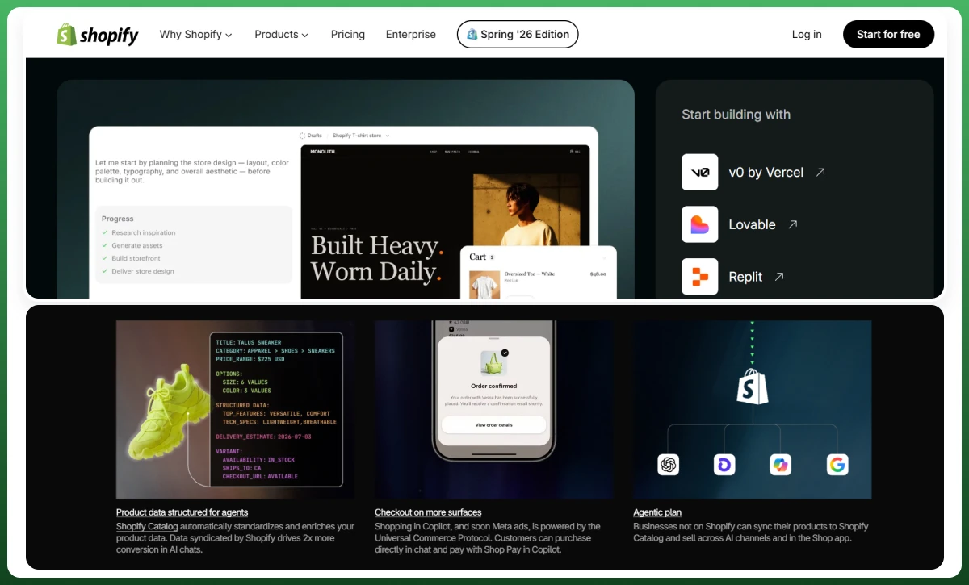
Task: Click the TITLE: TALUS SNEAKER line
Action: click(249, 342)
